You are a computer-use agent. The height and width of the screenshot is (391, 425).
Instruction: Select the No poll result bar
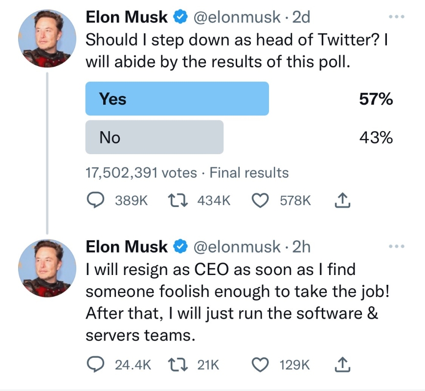(x=155, y=138)
